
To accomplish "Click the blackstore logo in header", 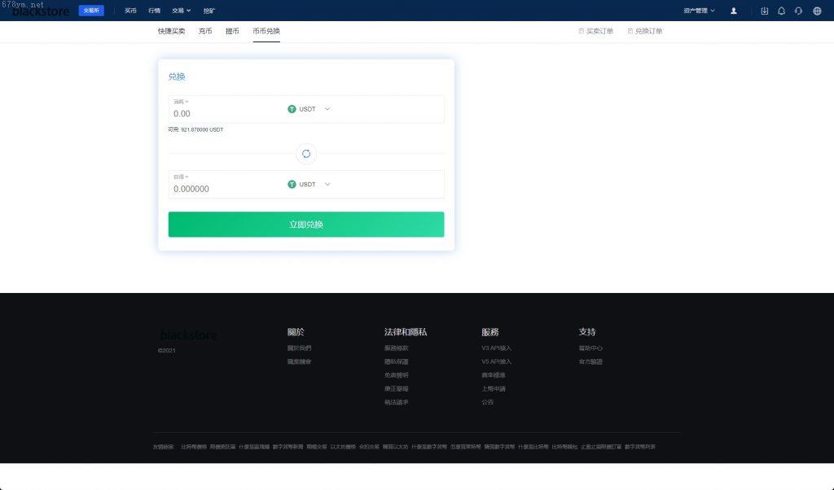I will [x=41, y=11].
